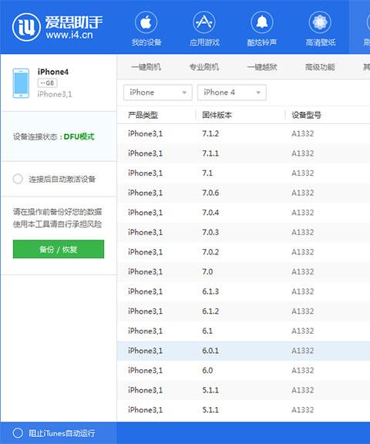
Task: Click the iPhone4 device thumbnail icon
Action: [x=21, y=83]
